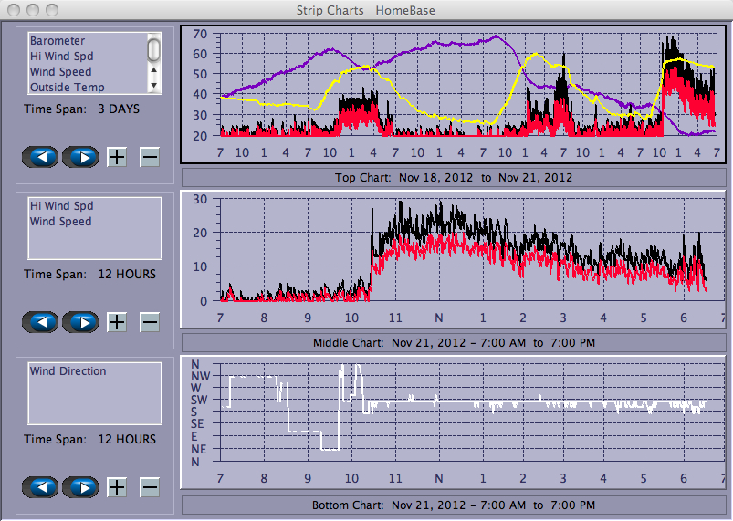Select Outside Temp in the top sensor list

[x=67, y=88]
